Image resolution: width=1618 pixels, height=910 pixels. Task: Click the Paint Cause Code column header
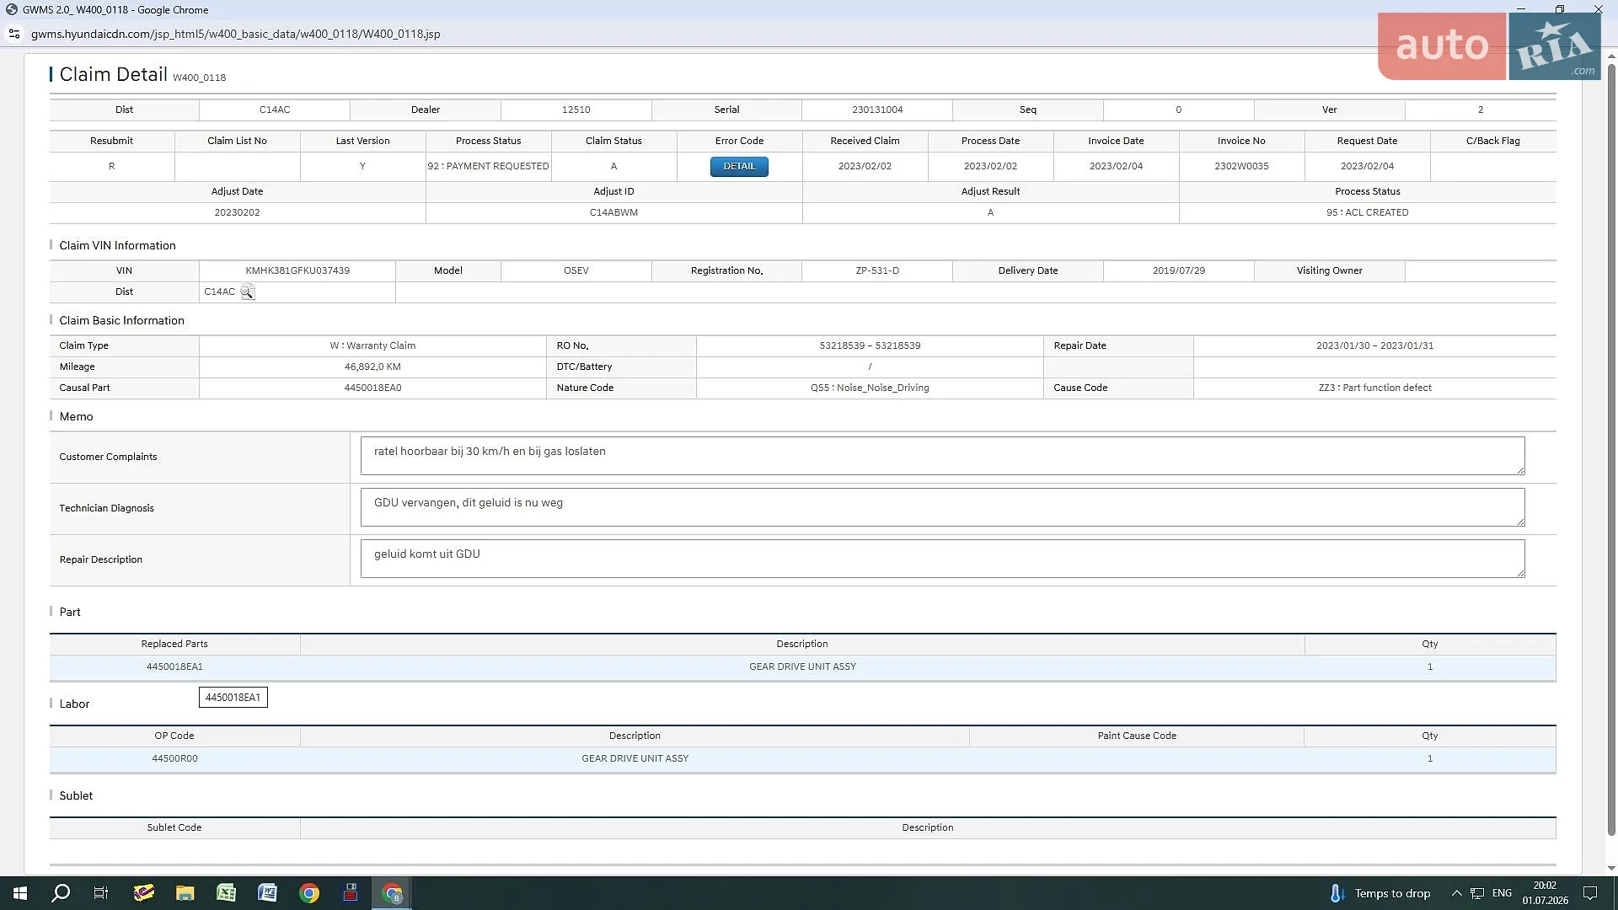click(1137, 736)
